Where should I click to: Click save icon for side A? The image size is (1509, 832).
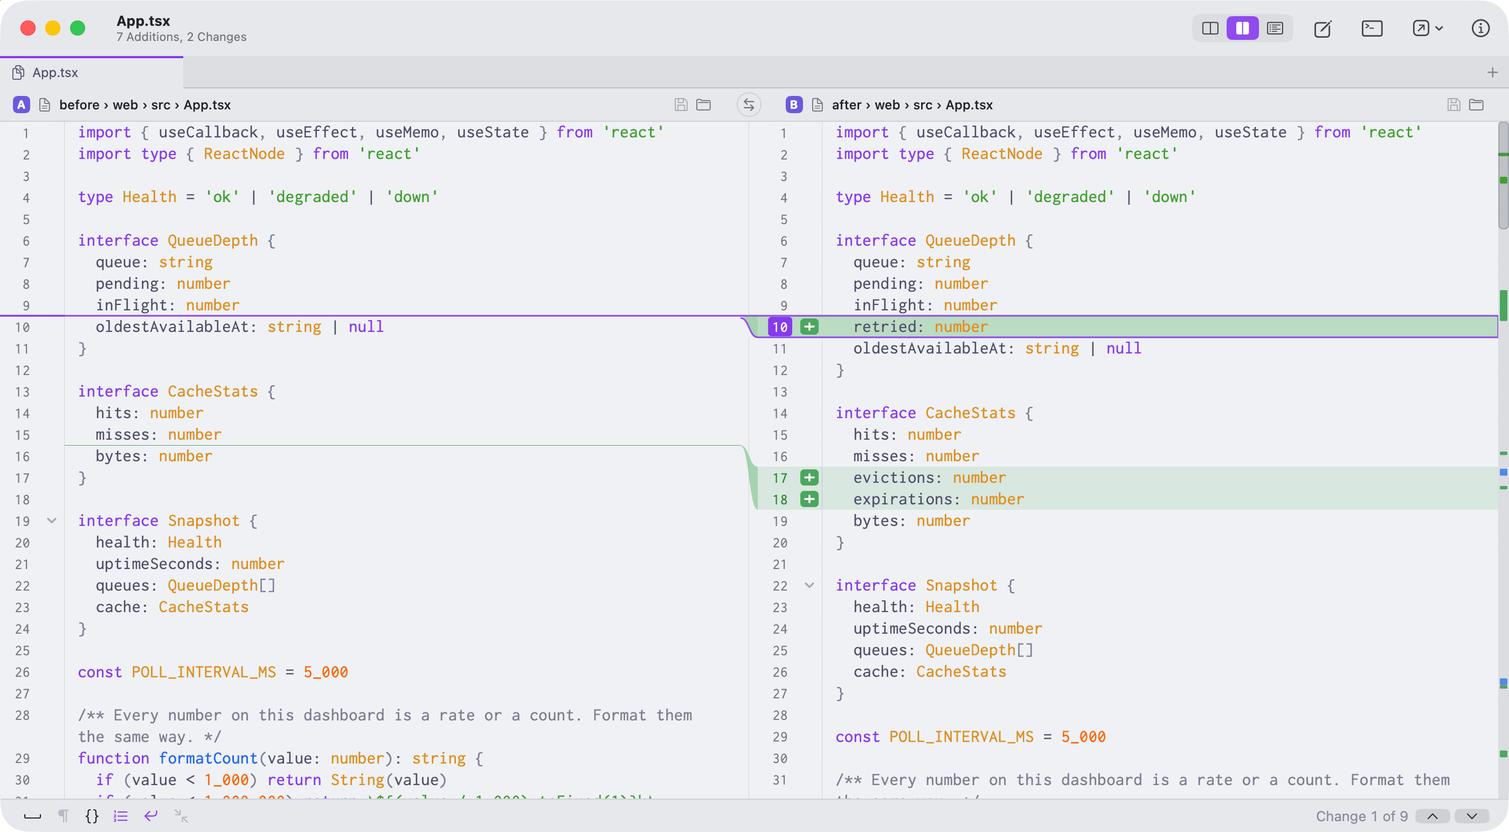point(681,105)
